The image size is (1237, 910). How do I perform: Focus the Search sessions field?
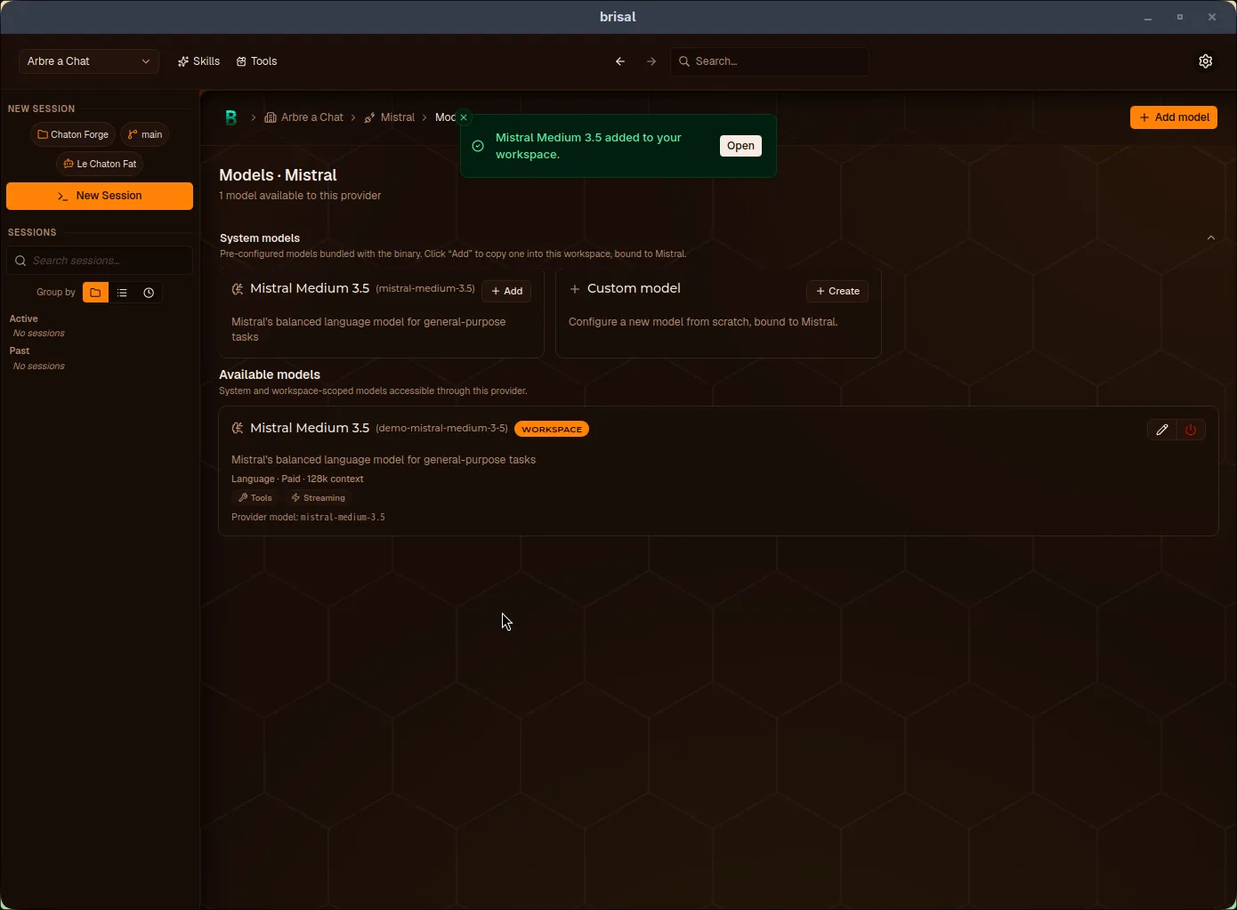(100, 261)
